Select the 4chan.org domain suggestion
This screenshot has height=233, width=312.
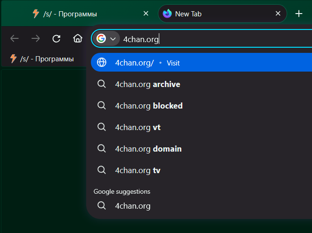[201, 149]
